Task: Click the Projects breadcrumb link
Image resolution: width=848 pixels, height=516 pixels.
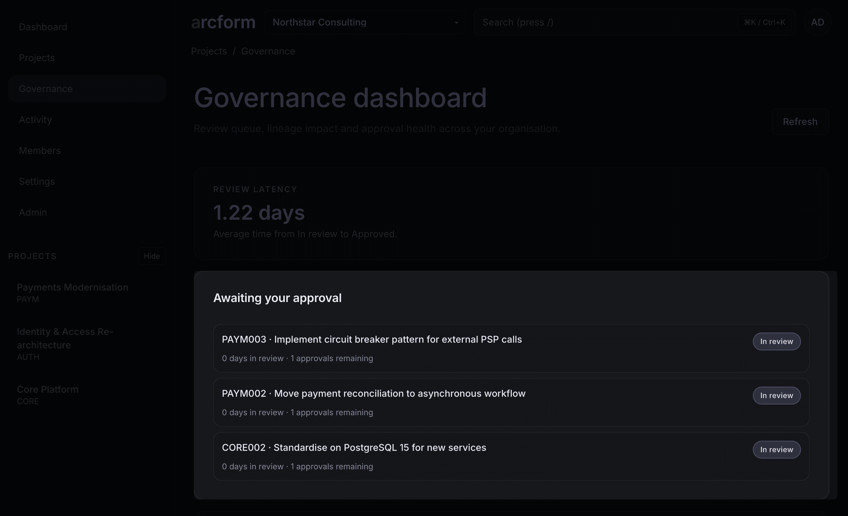Action: click(x=208, y=51)
